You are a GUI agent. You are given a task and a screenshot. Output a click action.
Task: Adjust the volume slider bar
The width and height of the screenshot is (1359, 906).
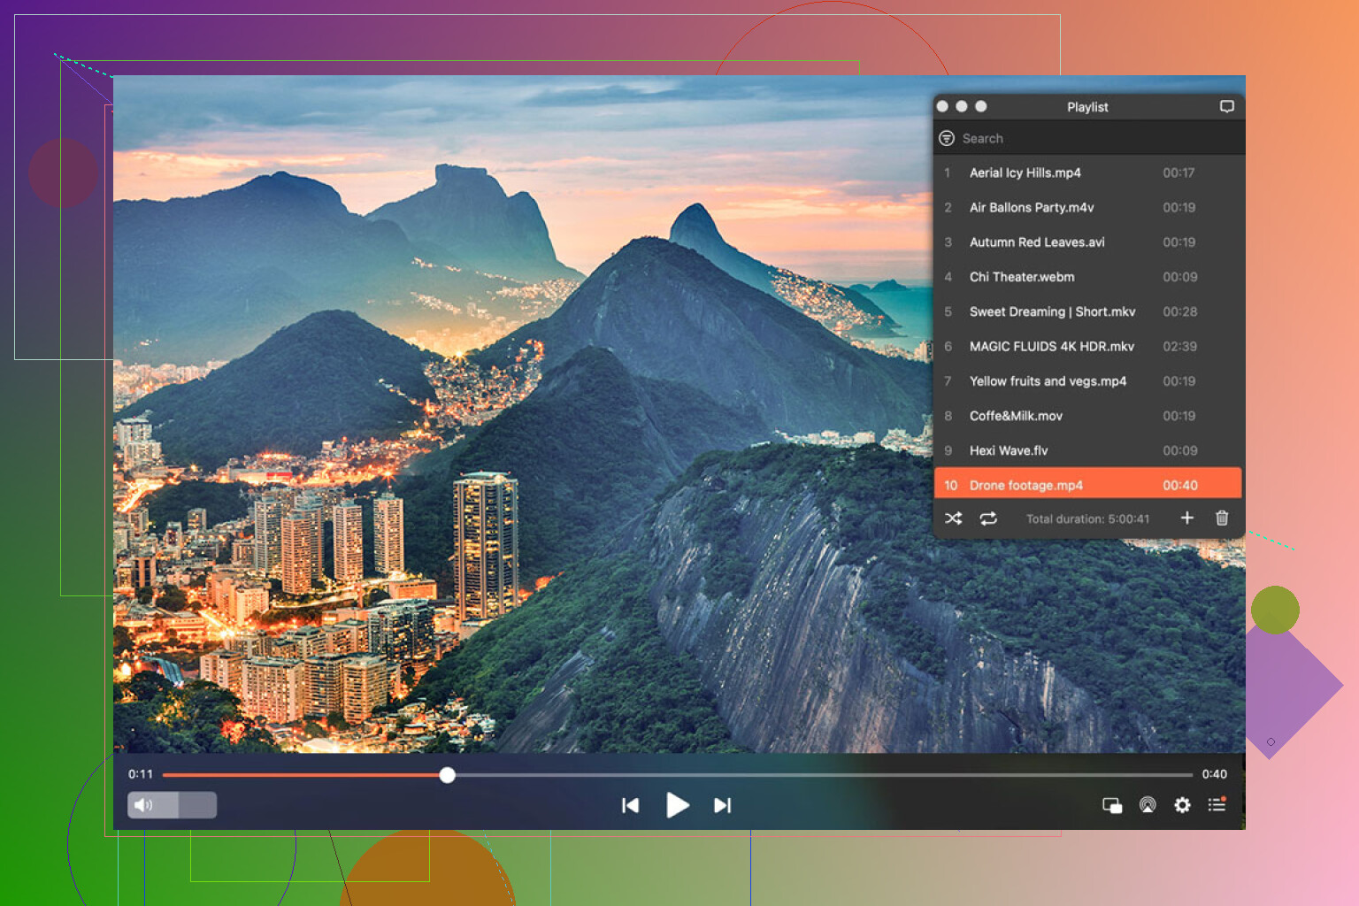[173, 805]
